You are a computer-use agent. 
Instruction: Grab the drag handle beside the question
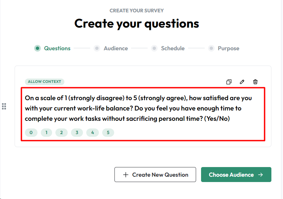coord(4,106)
